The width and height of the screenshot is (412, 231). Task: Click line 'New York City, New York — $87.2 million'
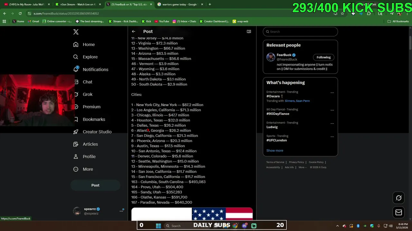pos(170,105)
